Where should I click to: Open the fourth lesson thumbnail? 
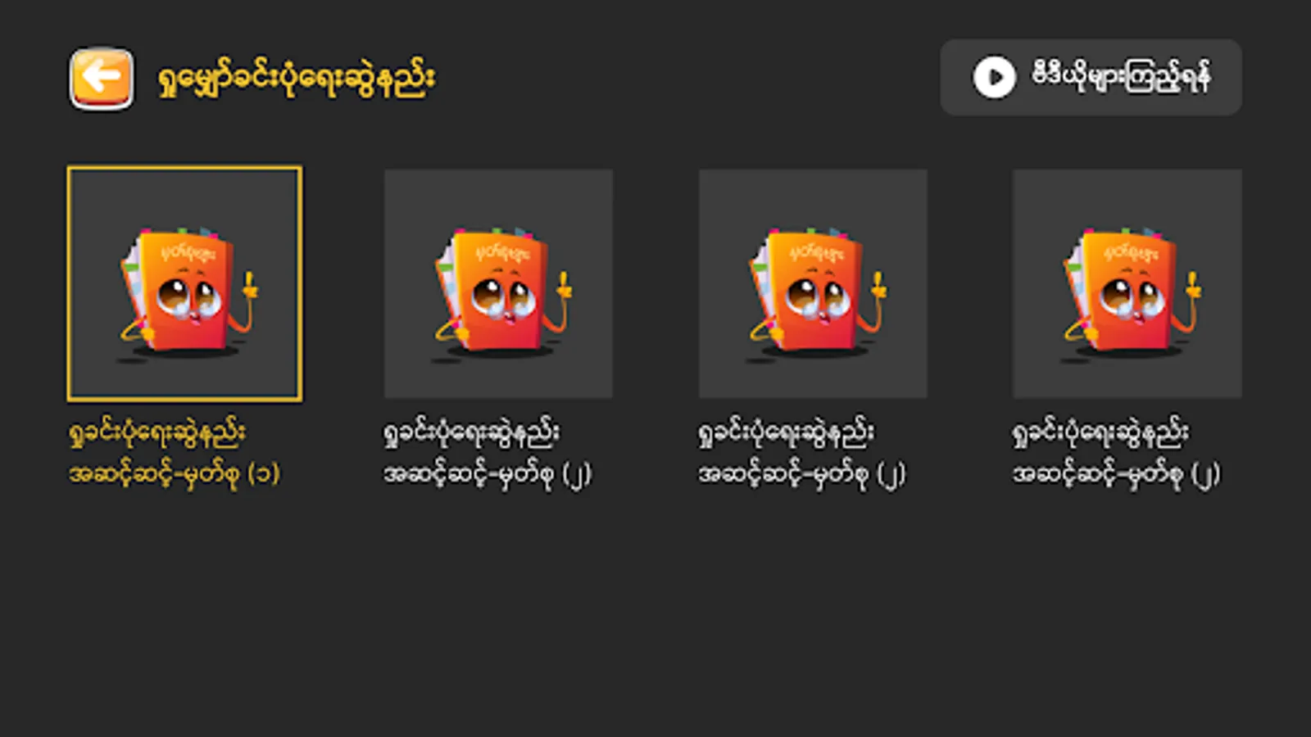[x=1127, y=283]
